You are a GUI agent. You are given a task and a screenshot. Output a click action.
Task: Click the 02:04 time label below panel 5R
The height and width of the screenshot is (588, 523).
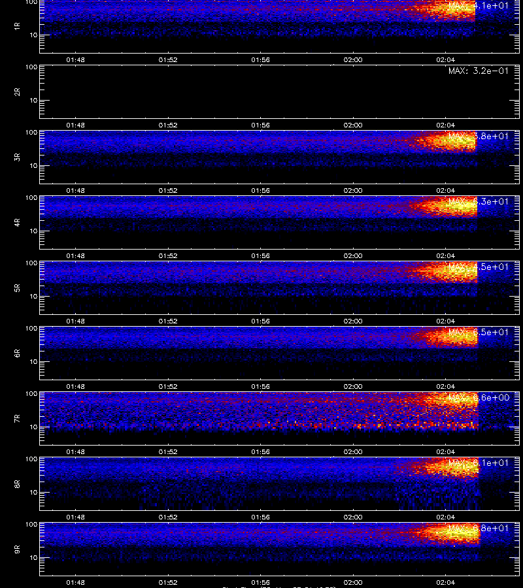tap(445, 321)
